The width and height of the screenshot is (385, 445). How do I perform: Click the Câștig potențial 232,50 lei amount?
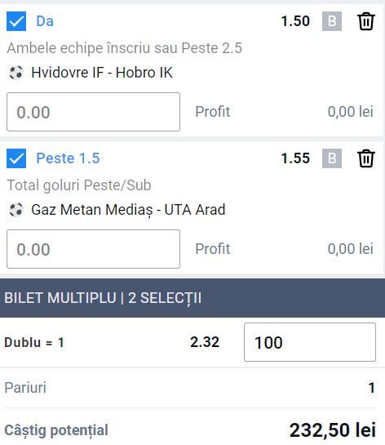coord(333,430)
